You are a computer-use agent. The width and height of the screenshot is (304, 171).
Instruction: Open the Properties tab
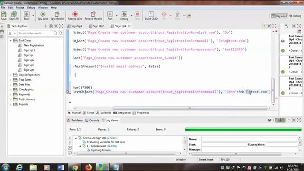[x=141, y=113]
